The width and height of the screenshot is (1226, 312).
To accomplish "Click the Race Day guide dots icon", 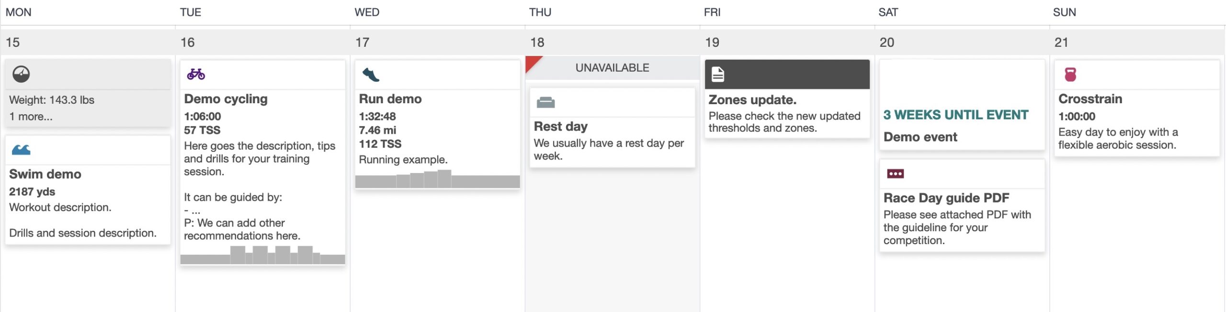I will [895, 173].
